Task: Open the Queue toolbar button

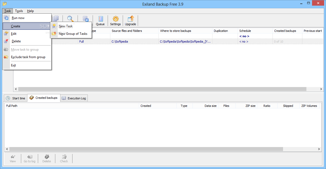Action: [x=100, y=21]
